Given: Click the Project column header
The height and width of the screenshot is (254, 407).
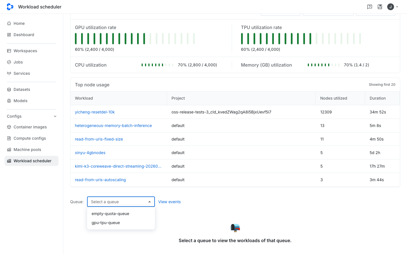Looking at the screenshot, I should [241, 98].
